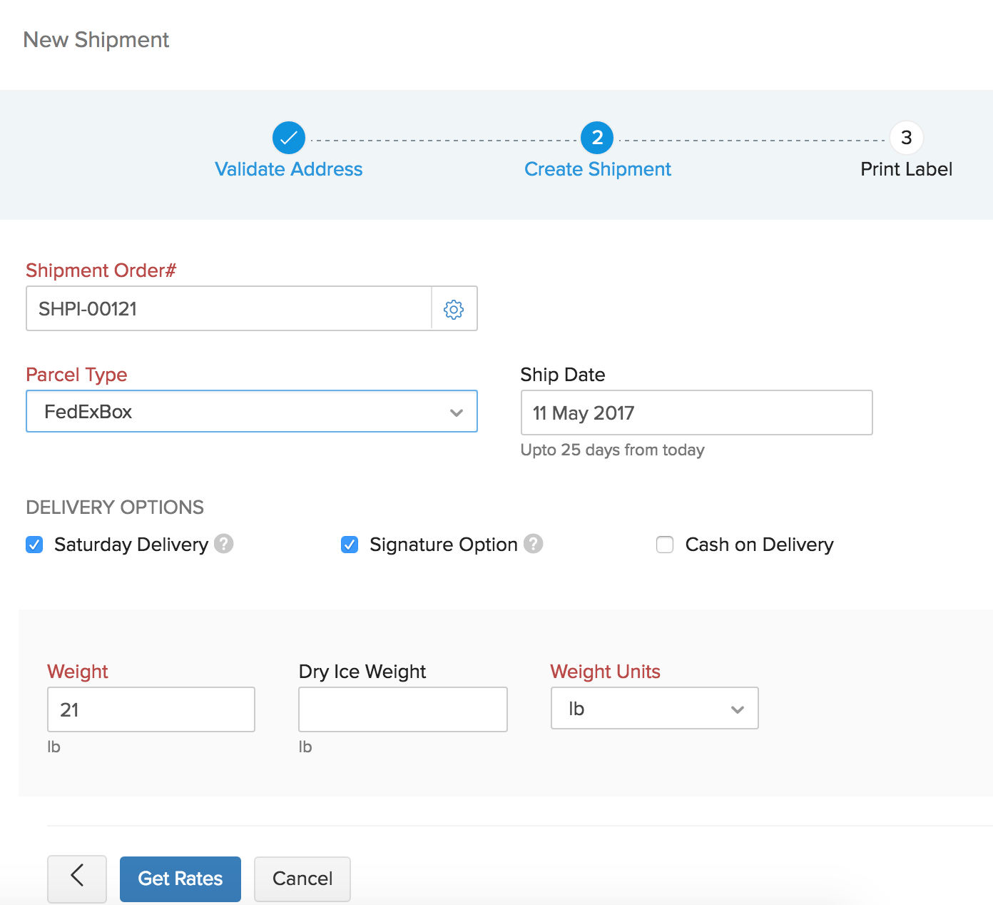Click into the Weight input field

coord(151,709)
